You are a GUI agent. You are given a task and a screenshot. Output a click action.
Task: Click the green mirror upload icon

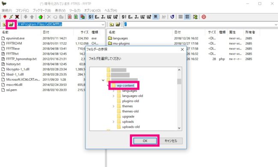pos(41,17)
